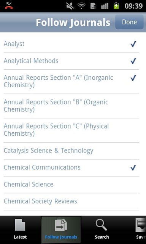The height and width of the screenshot is (244, 146).
Task: Follow Annual Reports Section "B" journal
Action: (x=71, y=106)
